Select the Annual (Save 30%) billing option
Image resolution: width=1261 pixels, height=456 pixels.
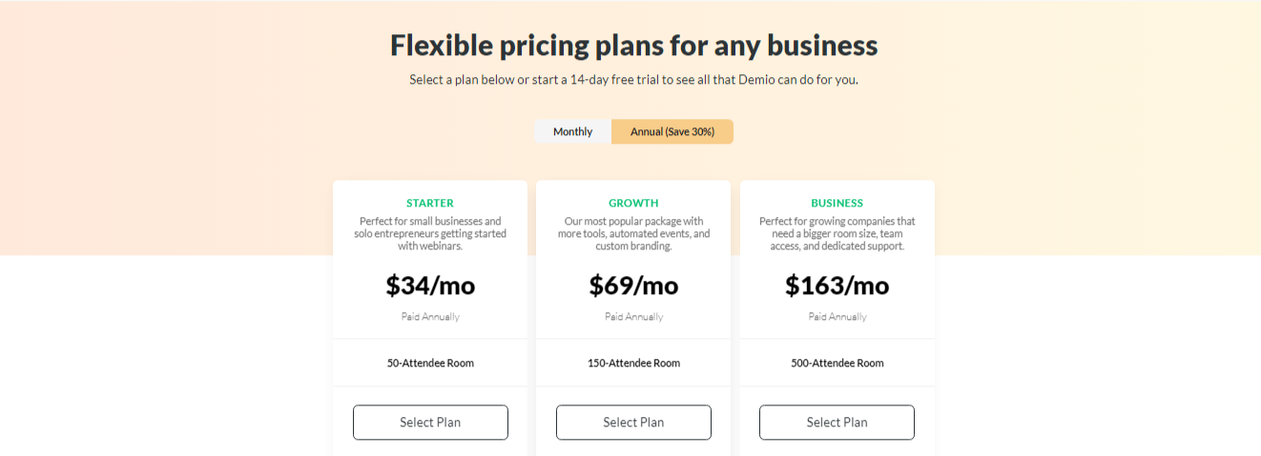(x=672, y=131)
